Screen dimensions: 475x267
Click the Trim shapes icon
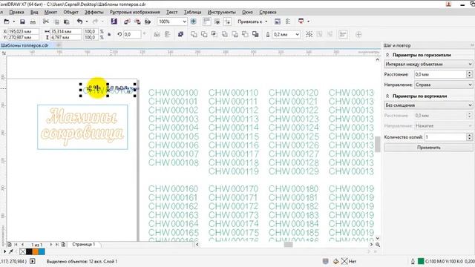pyautogui.click(x=204, y=35)
